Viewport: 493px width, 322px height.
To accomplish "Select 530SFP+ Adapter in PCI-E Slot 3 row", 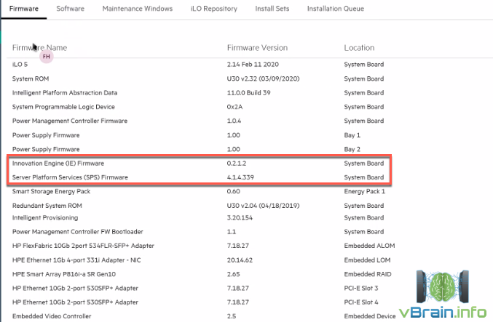I will pos(75,288).
